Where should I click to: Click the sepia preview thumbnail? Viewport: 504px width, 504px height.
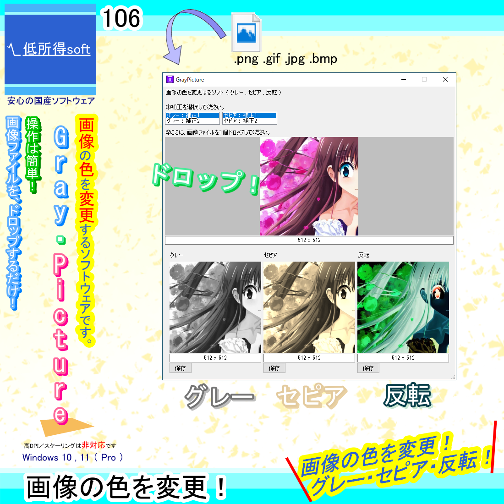pyautogui.click(x=309, y=307)
